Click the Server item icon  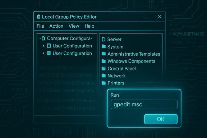pos(103,40)
